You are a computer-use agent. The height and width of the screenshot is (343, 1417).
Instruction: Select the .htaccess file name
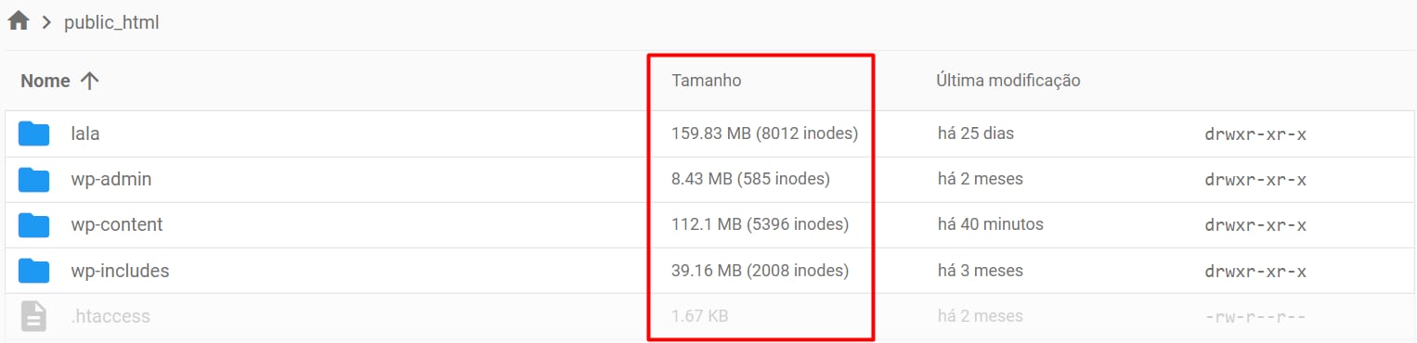(110, 316)
